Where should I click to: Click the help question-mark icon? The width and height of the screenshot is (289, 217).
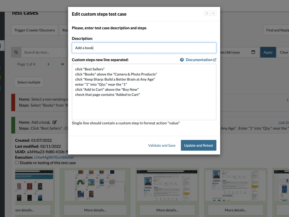pos(182,60)
